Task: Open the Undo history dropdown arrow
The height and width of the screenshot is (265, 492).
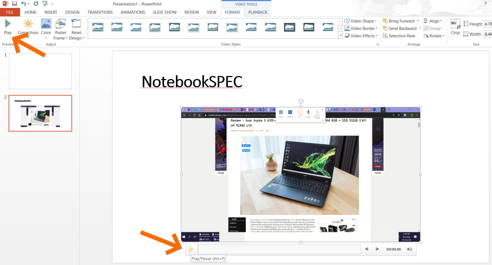Action: click(29, 4)
